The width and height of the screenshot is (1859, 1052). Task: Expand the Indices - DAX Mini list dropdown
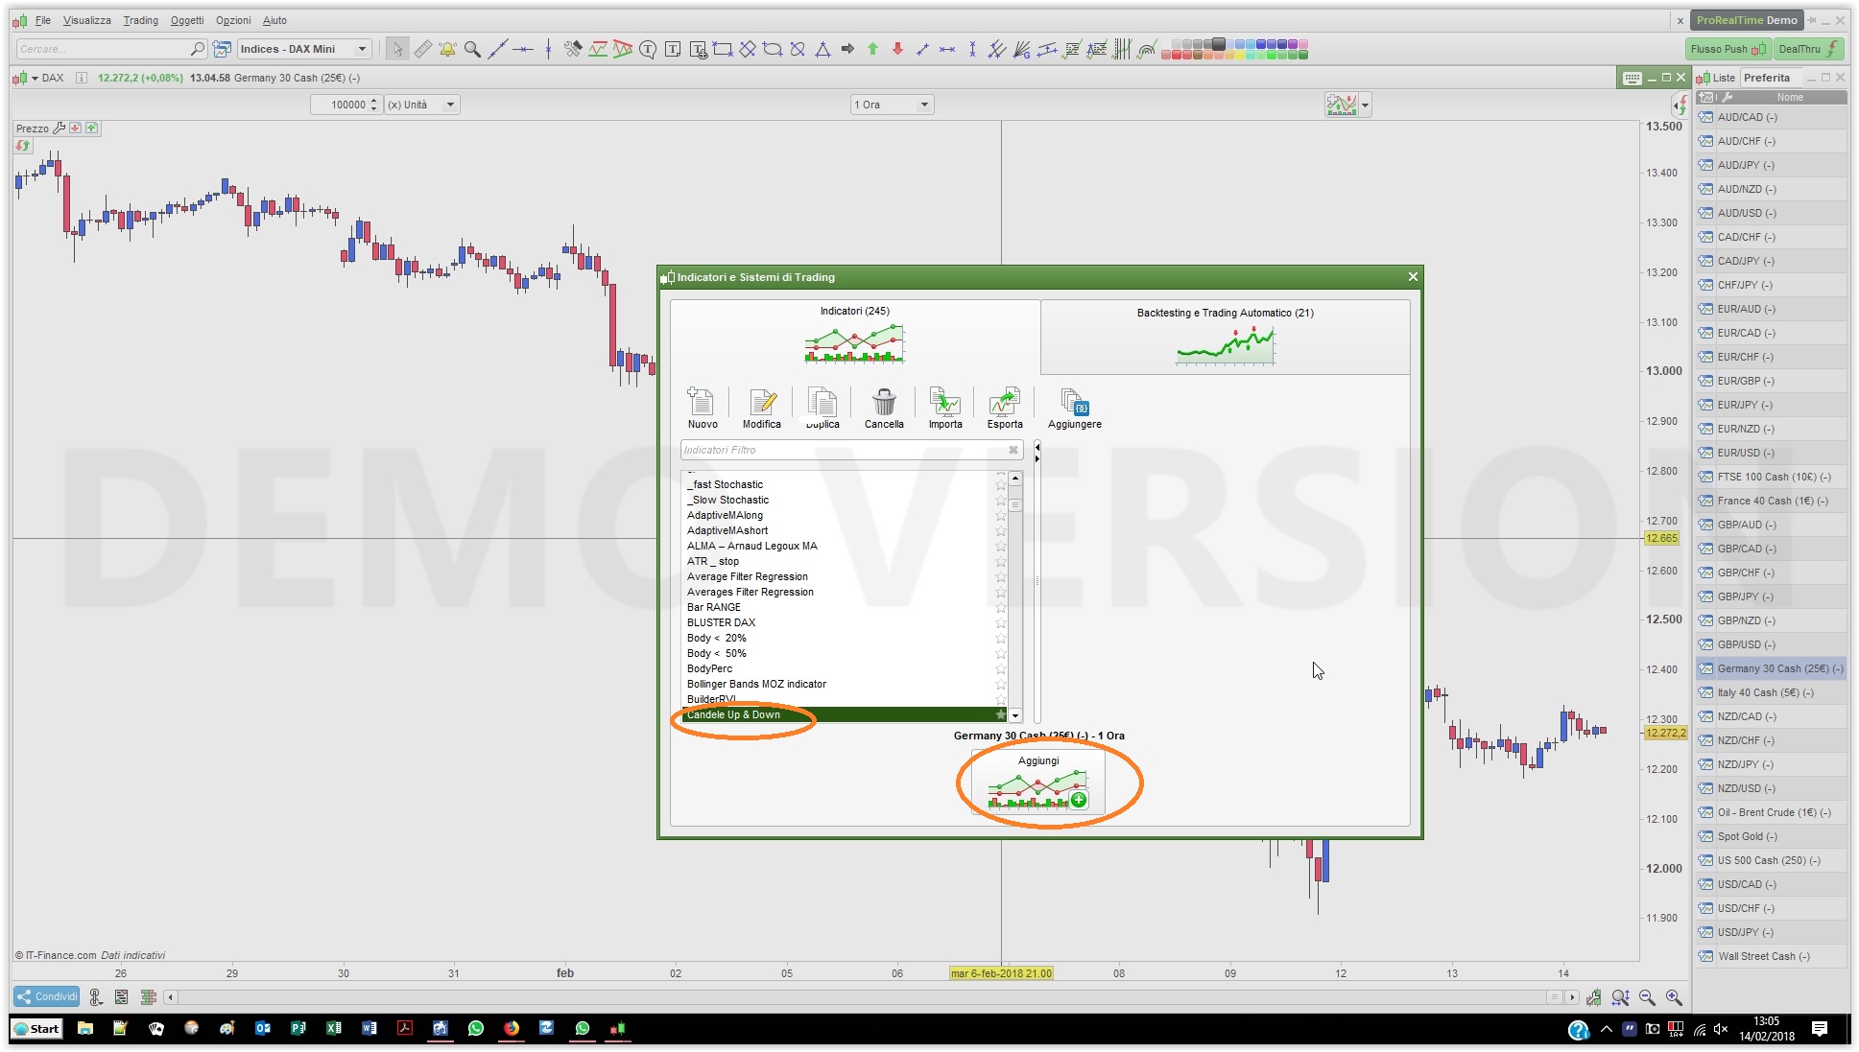[361, 49]
